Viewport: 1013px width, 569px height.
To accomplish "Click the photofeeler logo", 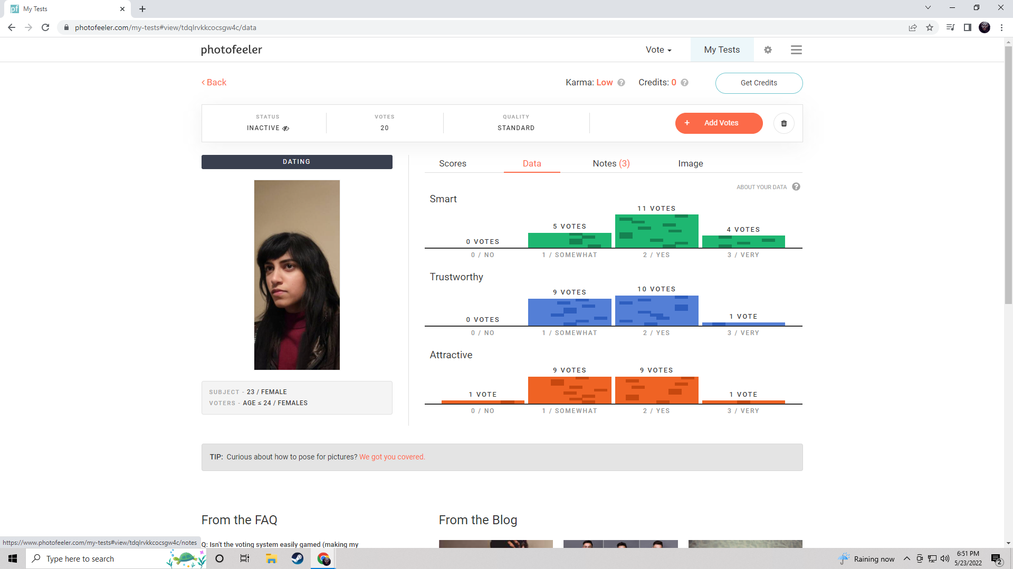I will click(231, 50).
